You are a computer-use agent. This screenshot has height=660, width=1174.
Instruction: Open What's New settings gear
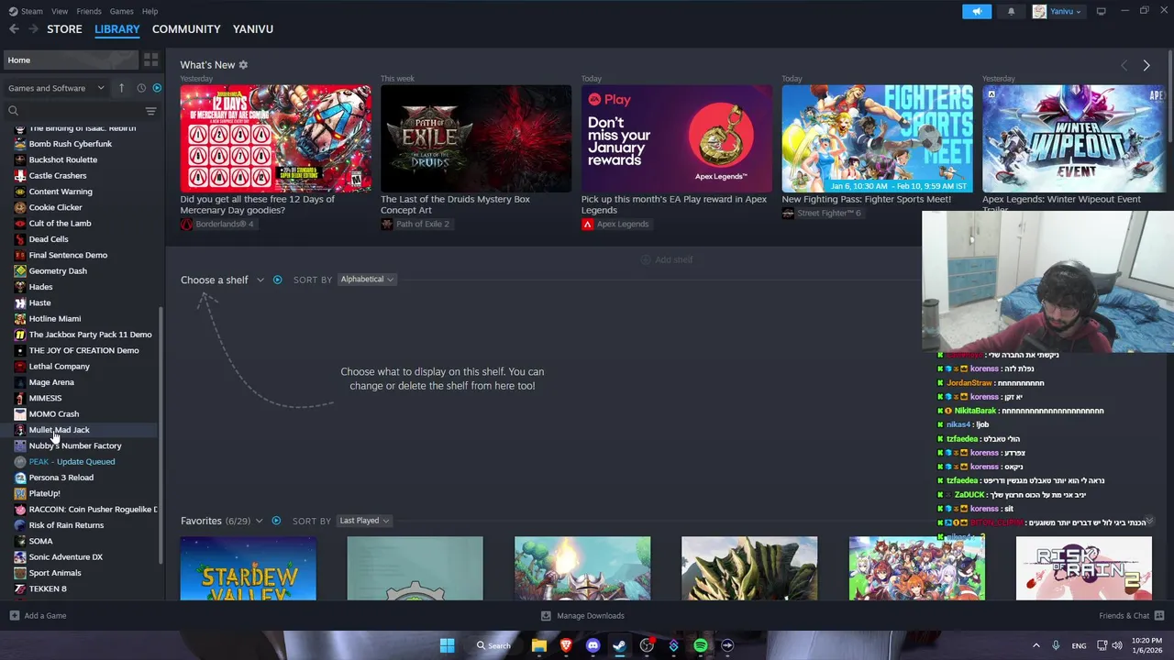pyautogui.click(x=243, y=65)
